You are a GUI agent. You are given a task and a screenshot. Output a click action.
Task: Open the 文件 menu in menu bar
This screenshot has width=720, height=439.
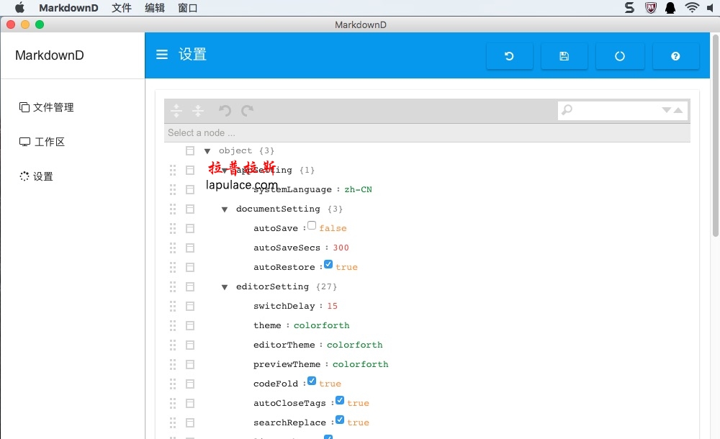(x=122, y=8)
